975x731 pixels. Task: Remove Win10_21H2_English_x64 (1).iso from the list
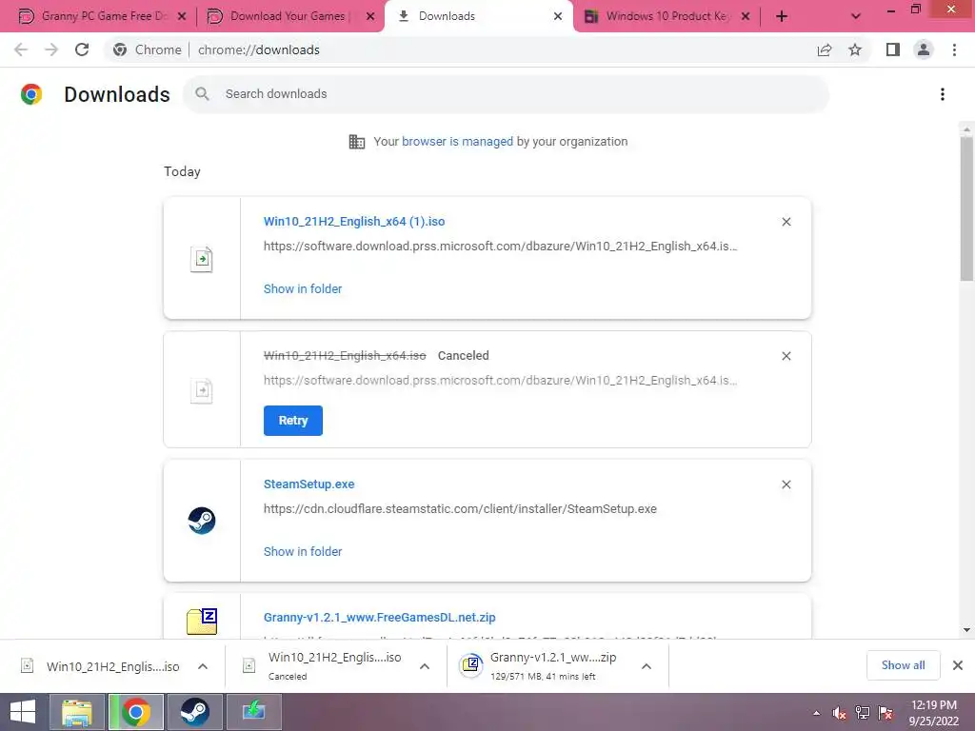click(x=786, y=222)
